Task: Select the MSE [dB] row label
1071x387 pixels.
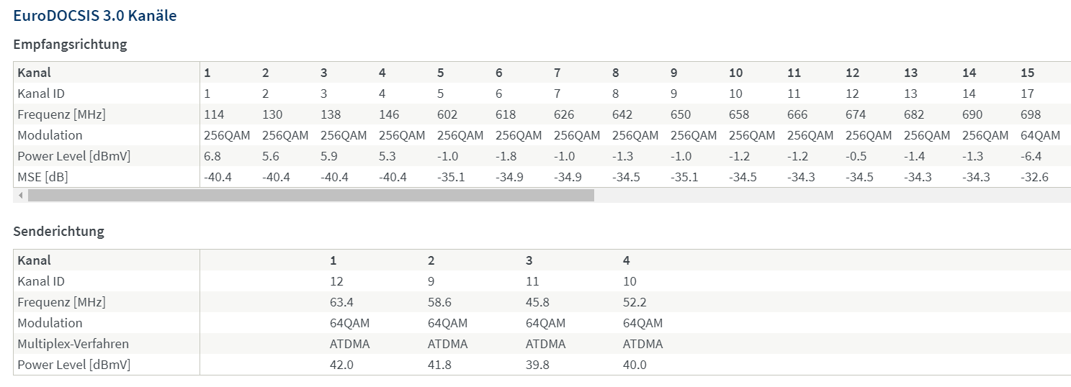Action: (42, 177)
